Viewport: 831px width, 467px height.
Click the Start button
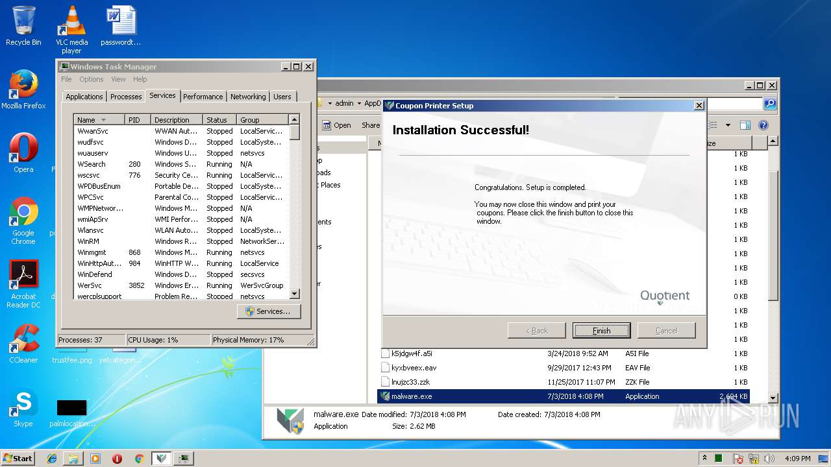[x=18, y=459]
